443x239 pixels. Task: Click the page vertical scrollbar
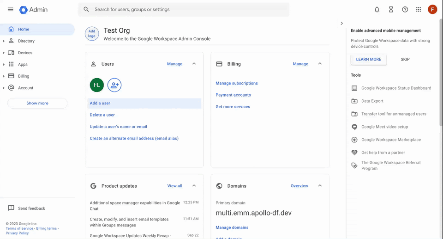pyautogui.click(x=441, y=72)
